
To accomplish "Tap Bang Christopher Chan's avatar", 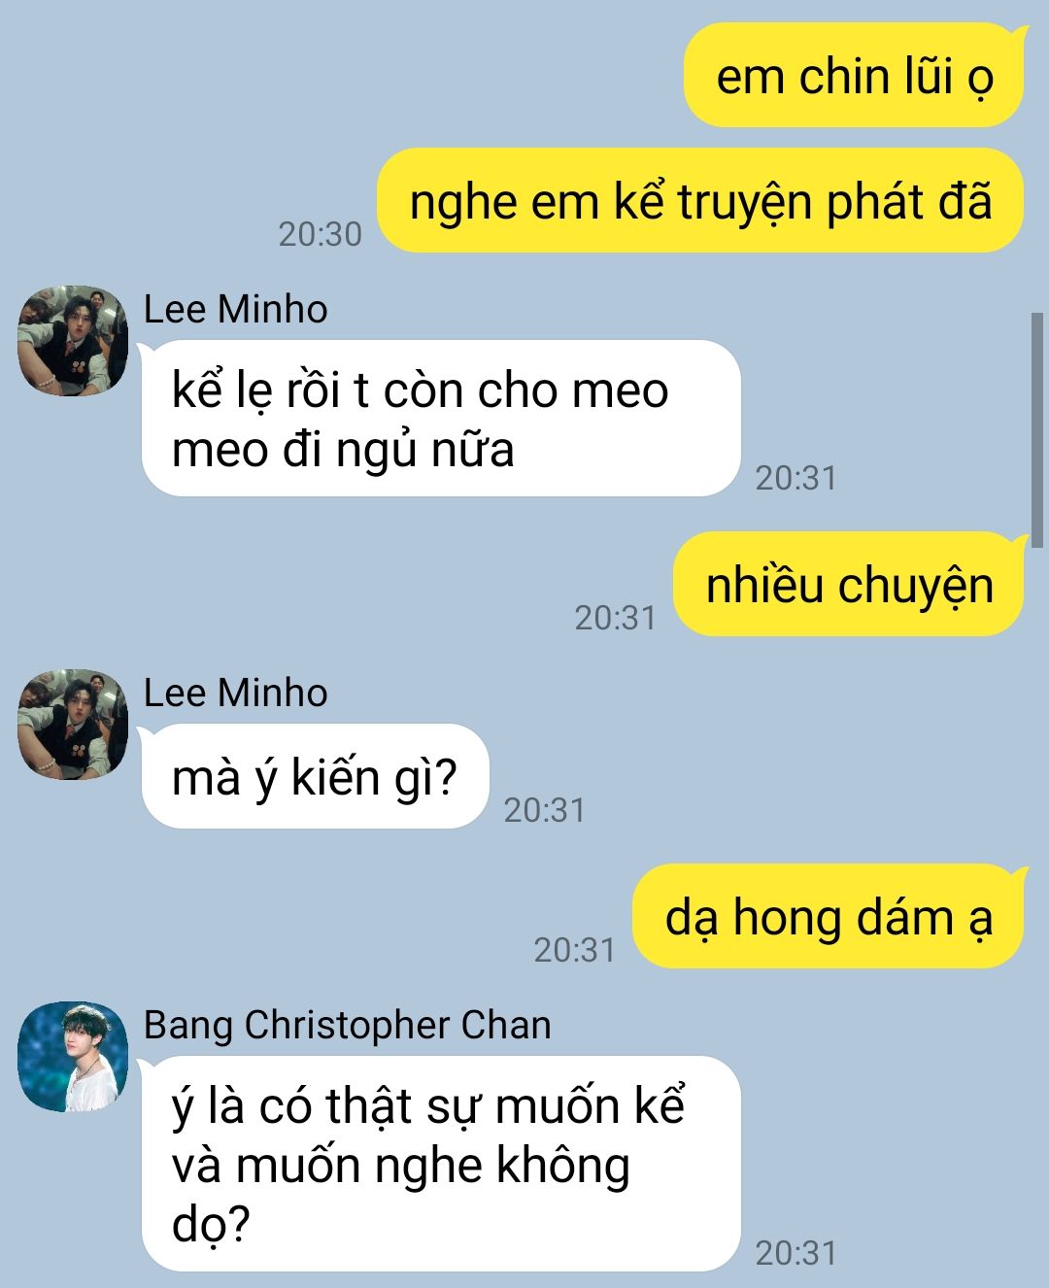I will (73, 1057).
